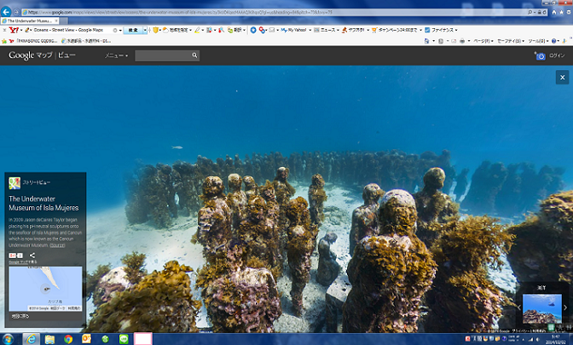Screen dimensions: 573x345
Task: Click the ログイン sign-in link
Action: [x=557, y=55]
